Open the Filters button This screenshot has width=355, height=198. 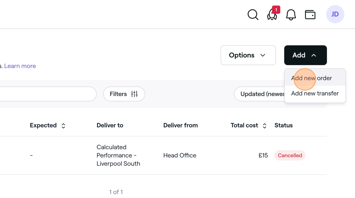tap(124, 94)
